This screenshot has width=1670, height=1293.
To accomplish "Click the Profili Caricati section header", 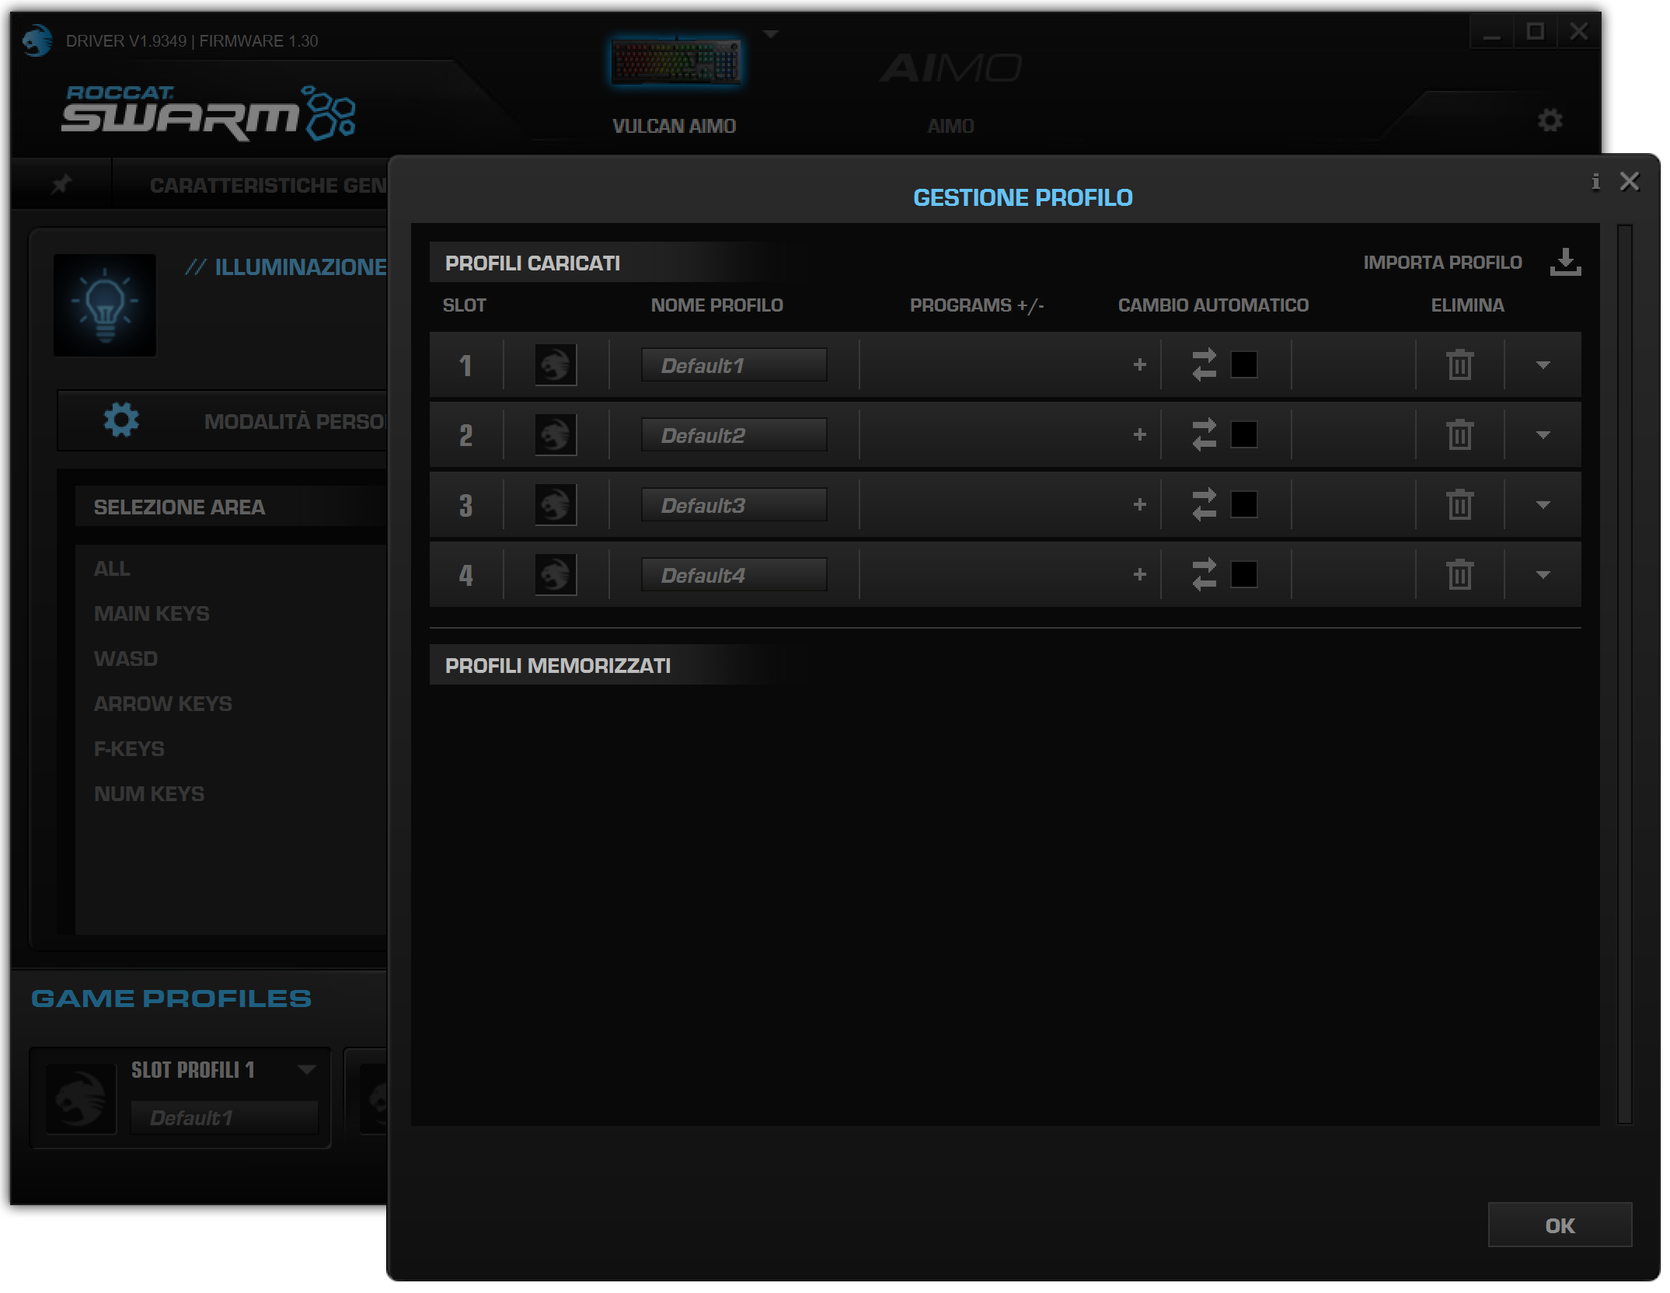I will 532,263.
